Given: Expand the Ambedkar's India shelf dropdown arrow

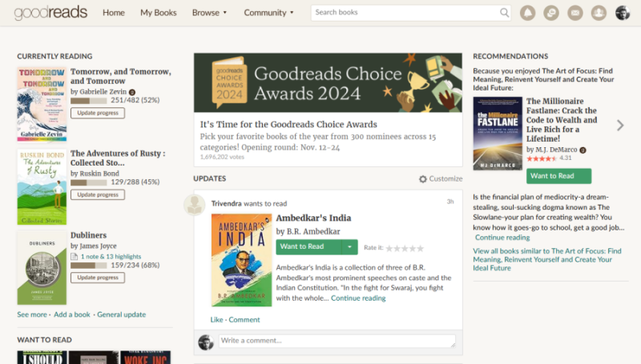Looking at the screenshot, I should 349,247.
